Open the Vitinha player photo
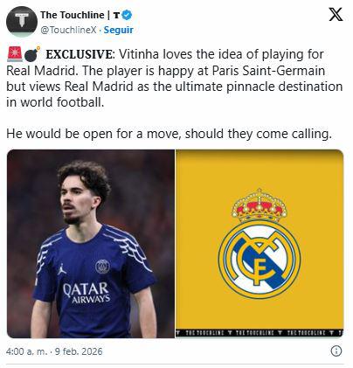The width and height of the screenshot is (353, 368). pyautogui.click(x=91, y=244)
